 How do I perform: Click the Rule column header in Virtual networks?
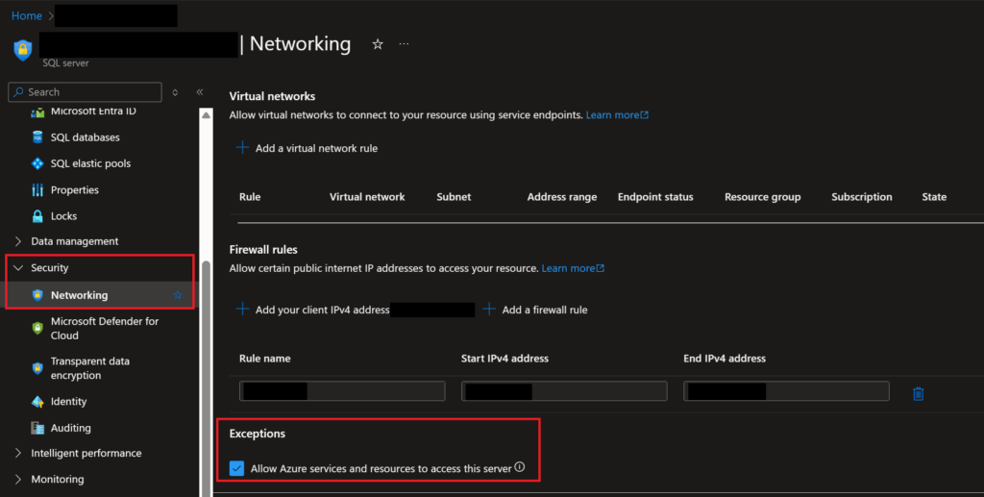click(x=250, y=197)
